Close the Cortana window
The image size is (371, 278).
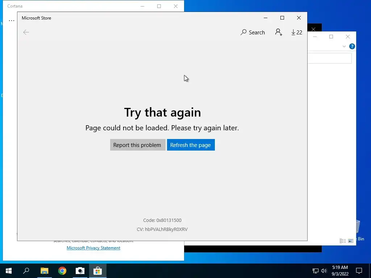click(176, 6)
